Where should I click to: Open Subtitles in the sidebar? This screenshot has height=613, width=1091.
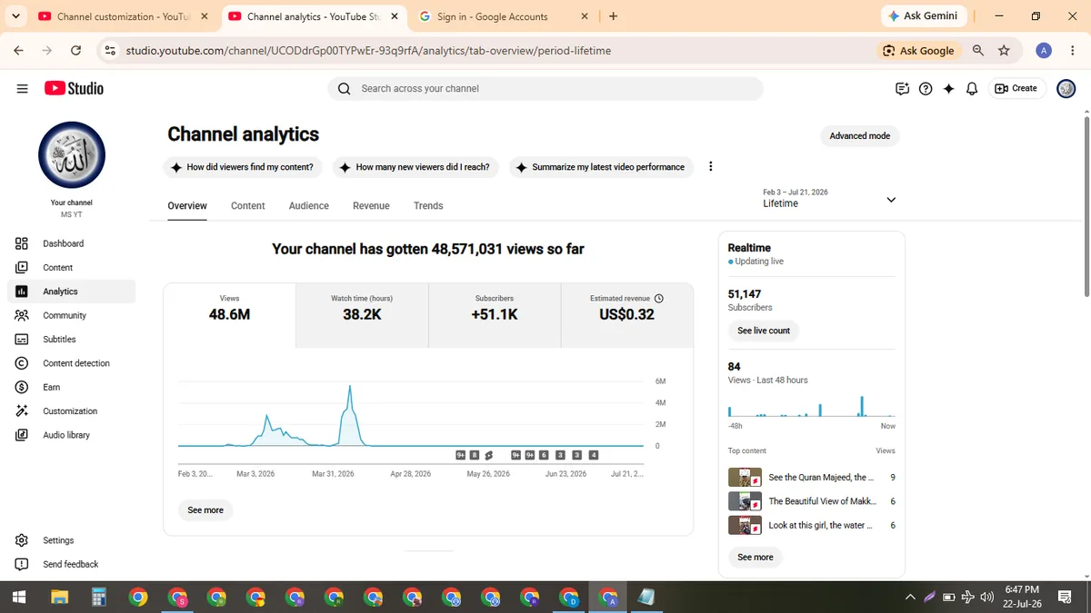point(72,339)
